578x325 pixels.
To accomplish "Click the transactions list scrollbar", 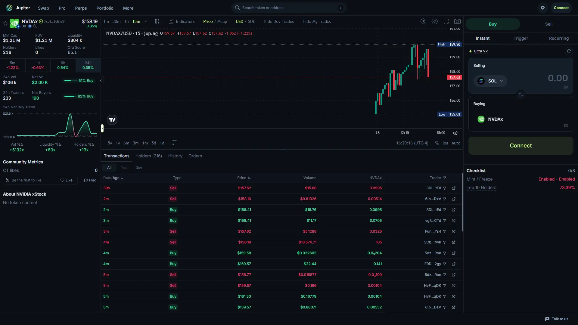I will (462, 202).
